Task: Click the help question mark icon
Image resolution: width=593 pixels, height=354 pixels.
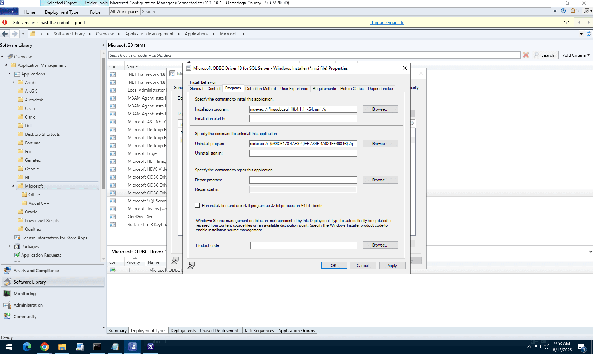Action: [x=563, y=11]
